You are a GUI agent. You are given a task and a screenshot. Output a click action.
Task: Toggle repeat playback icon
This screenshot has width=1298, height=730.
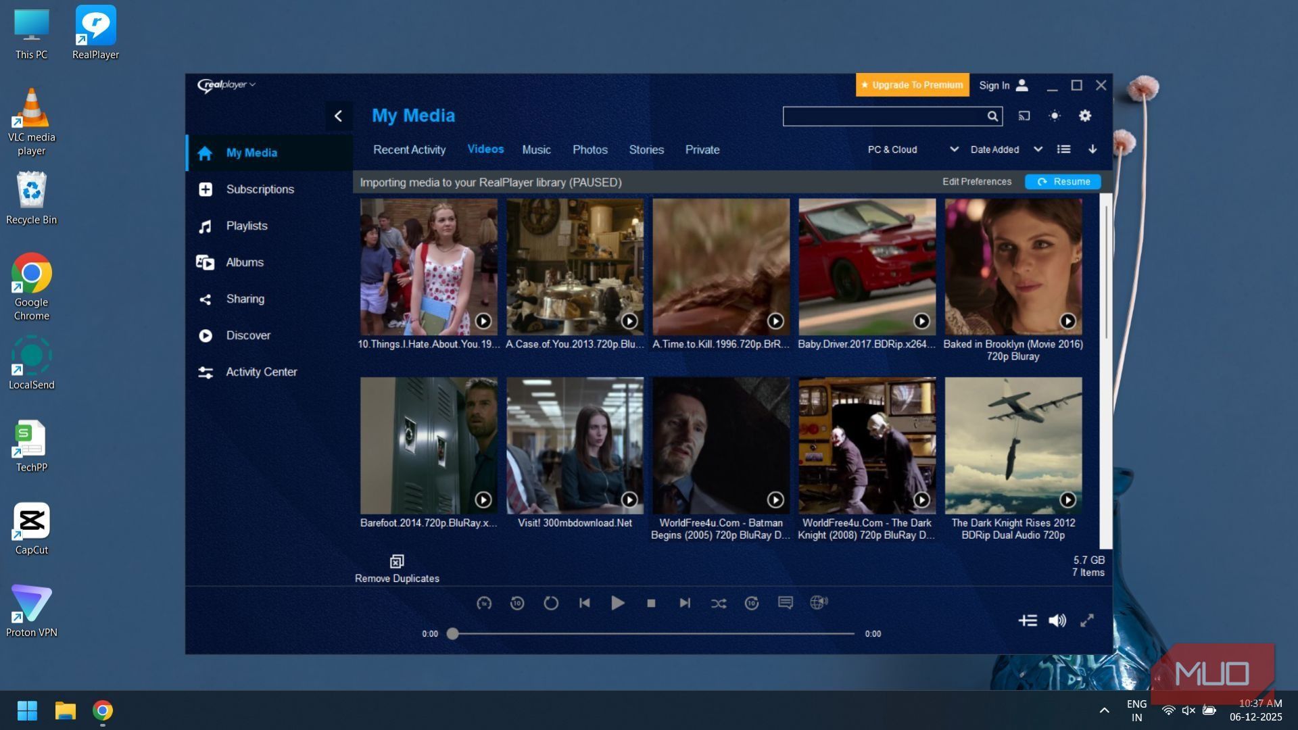pyautogui.click(x=551, y=603)
